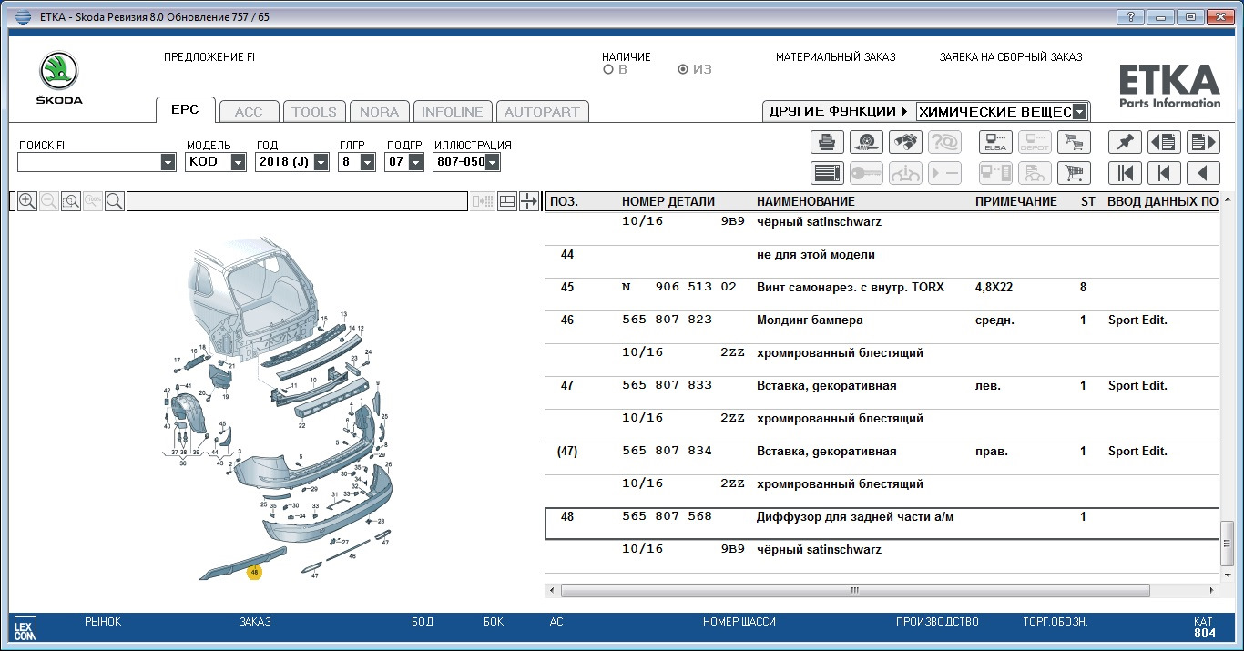Click ПРОИЗВОДСТВО in status bar

[x=937, y=622]
